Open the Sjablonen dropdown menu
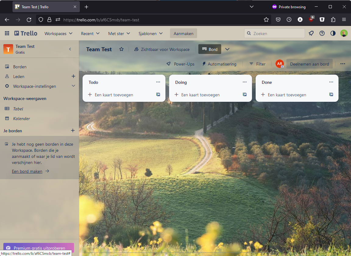 (151, 34)
